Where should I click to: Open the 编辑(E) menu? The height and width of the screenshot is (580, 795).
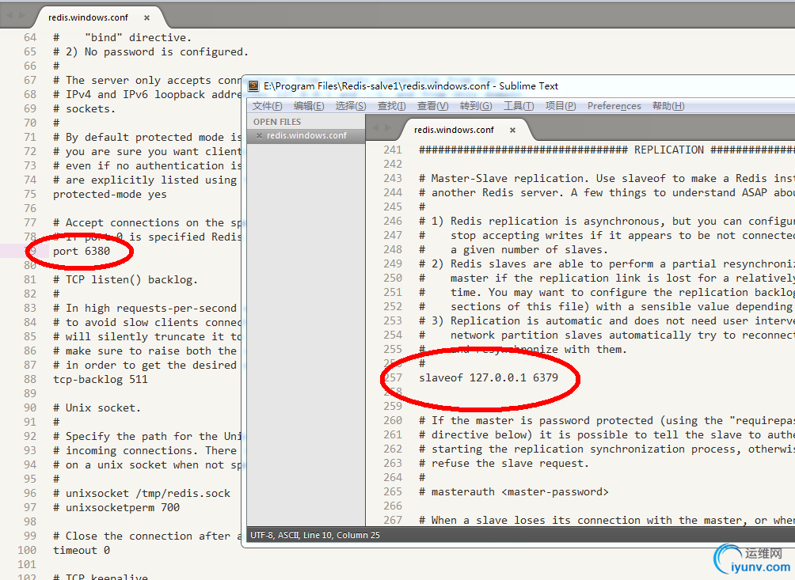309,106
